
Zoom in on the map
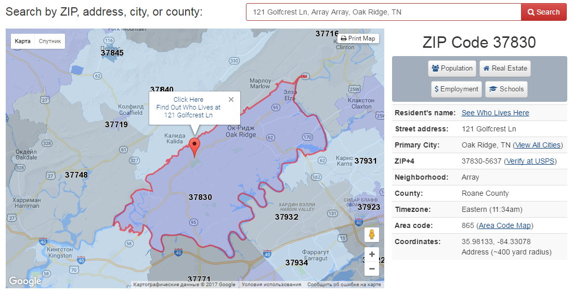371,255
